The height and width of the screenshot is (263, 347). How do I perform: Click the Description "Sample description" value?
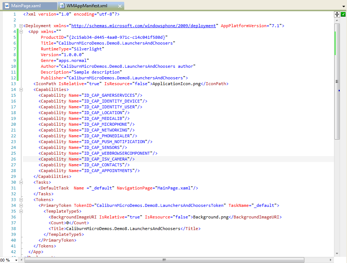[x=96, y=72]
